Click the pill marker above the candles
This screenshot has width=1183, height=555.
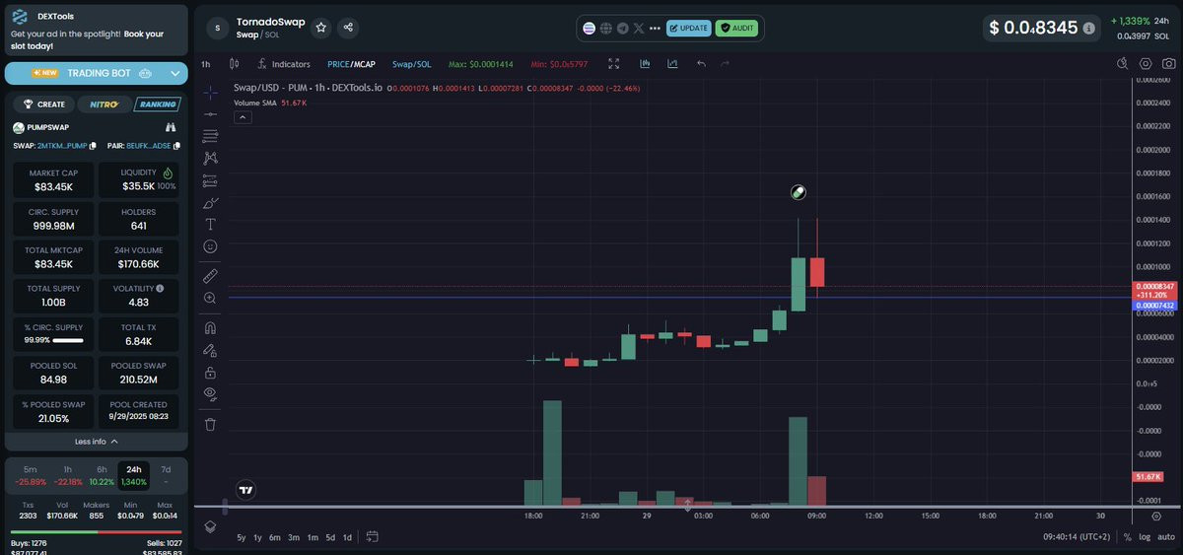(799, 192)
